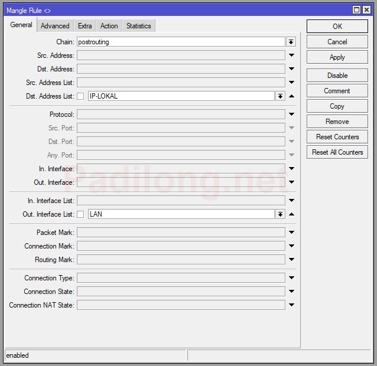Expand the Packet Mark field
Viewport: 377px width, 366px height.
[291, 233]
